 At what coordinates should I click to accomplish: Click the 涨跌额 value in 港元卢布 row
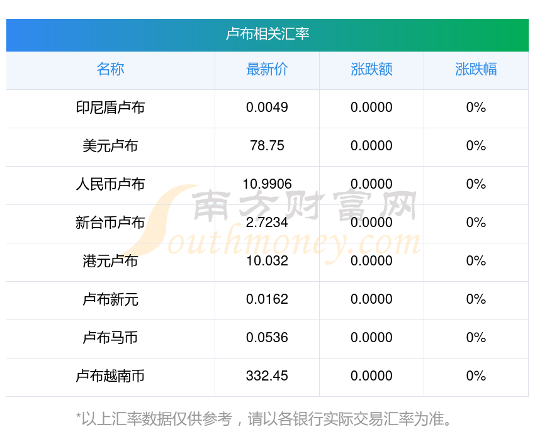tap(371, 261)
